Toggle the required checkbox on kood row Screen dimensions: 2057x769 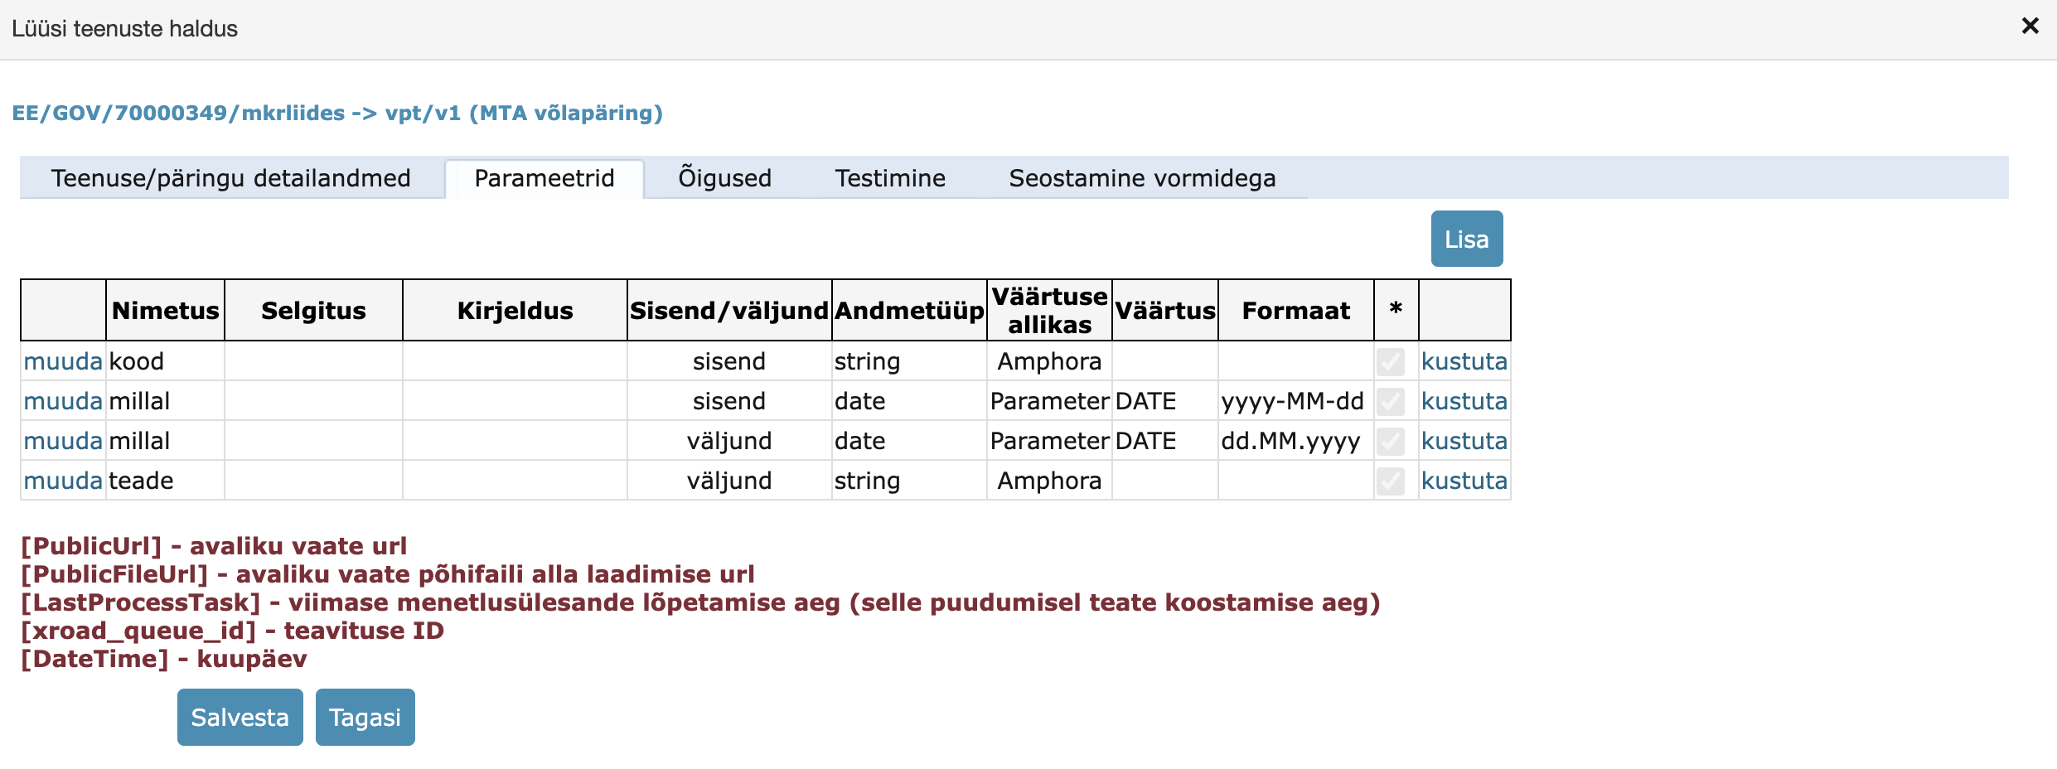[x=1391, y=360]
